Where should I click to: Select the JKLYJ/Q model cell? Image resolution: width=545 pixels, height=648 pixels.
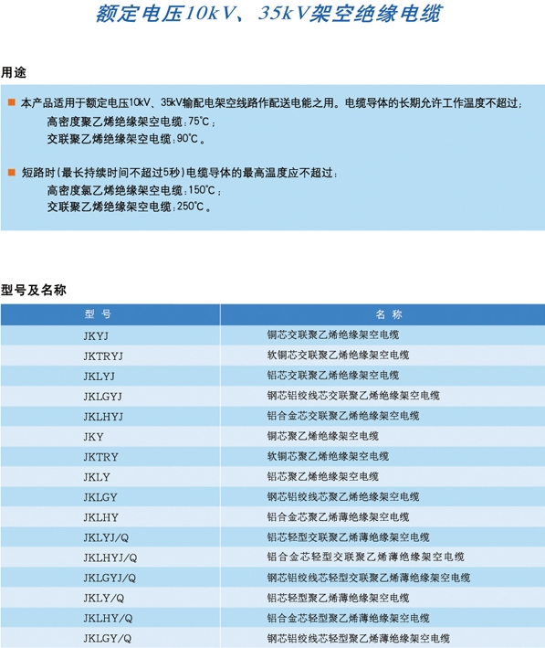[x=110, y=537]
